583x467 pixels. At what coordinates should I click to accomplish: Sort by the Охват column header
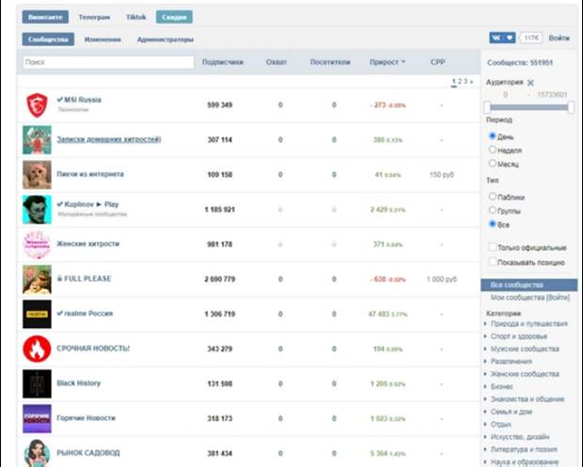coord(276,62)
